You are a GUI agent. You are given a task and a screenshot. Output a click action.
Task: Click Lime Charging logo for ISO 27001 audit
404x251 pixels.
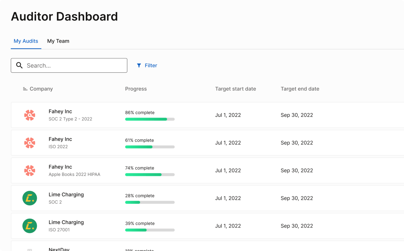click(x=30, y=226)
